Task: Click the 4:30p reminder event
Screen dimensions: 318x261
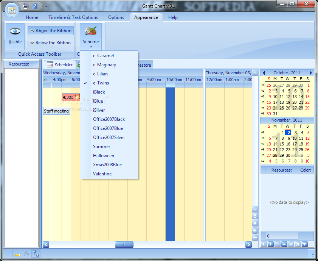Action: coord(71,97)
